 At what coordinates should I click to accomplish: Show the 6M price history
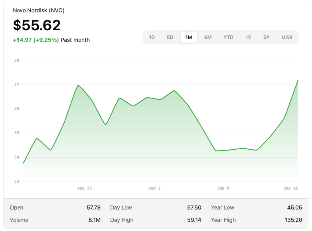point(208,37)
